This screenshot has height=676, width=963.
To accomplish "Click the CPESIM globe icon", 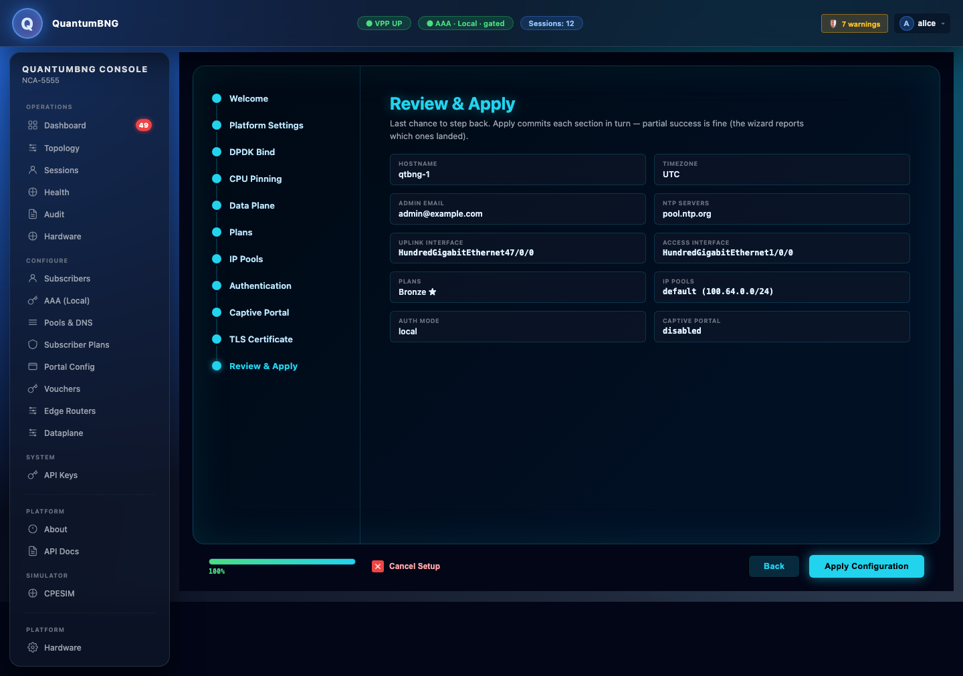I will click(33, 593).
